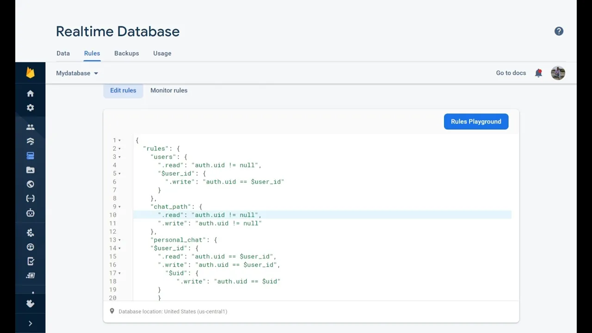The image size is (592, 333).
Task: Open Storage image icon in sidebar
Action: coord(31,170)
